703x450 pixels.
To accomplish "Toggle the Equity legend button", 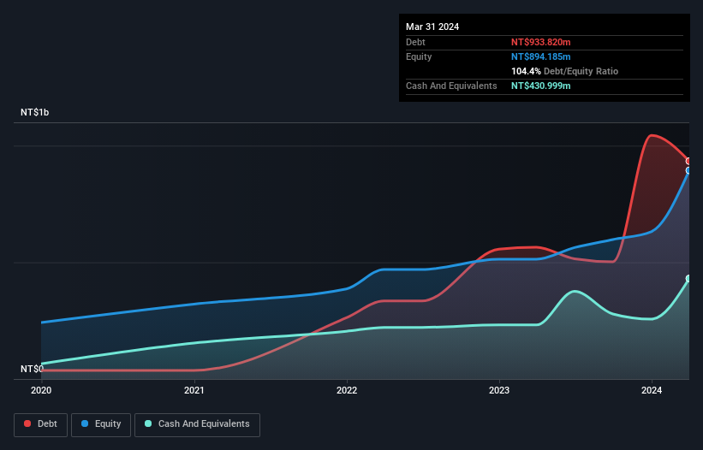I will [101, 424].
